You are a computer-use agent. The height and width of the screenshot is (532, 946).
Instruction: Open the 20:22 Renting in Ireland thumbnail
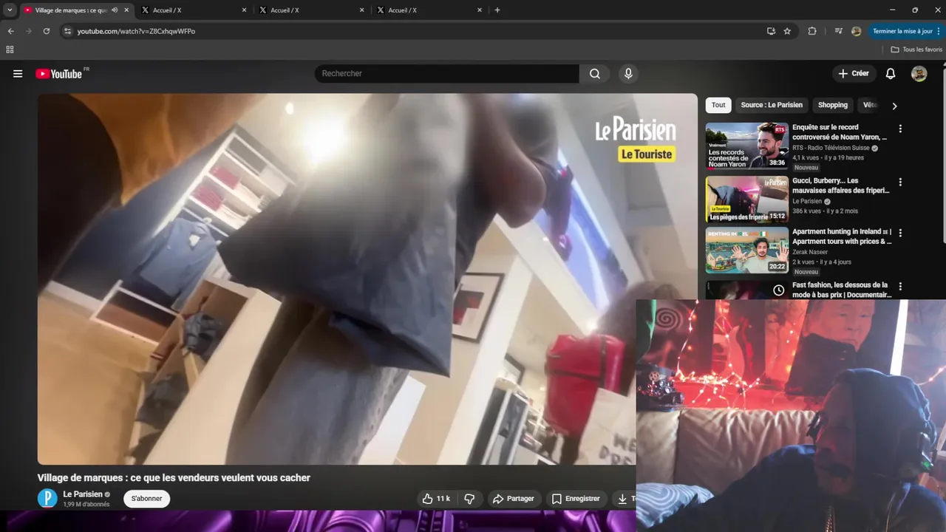(746, 250)
